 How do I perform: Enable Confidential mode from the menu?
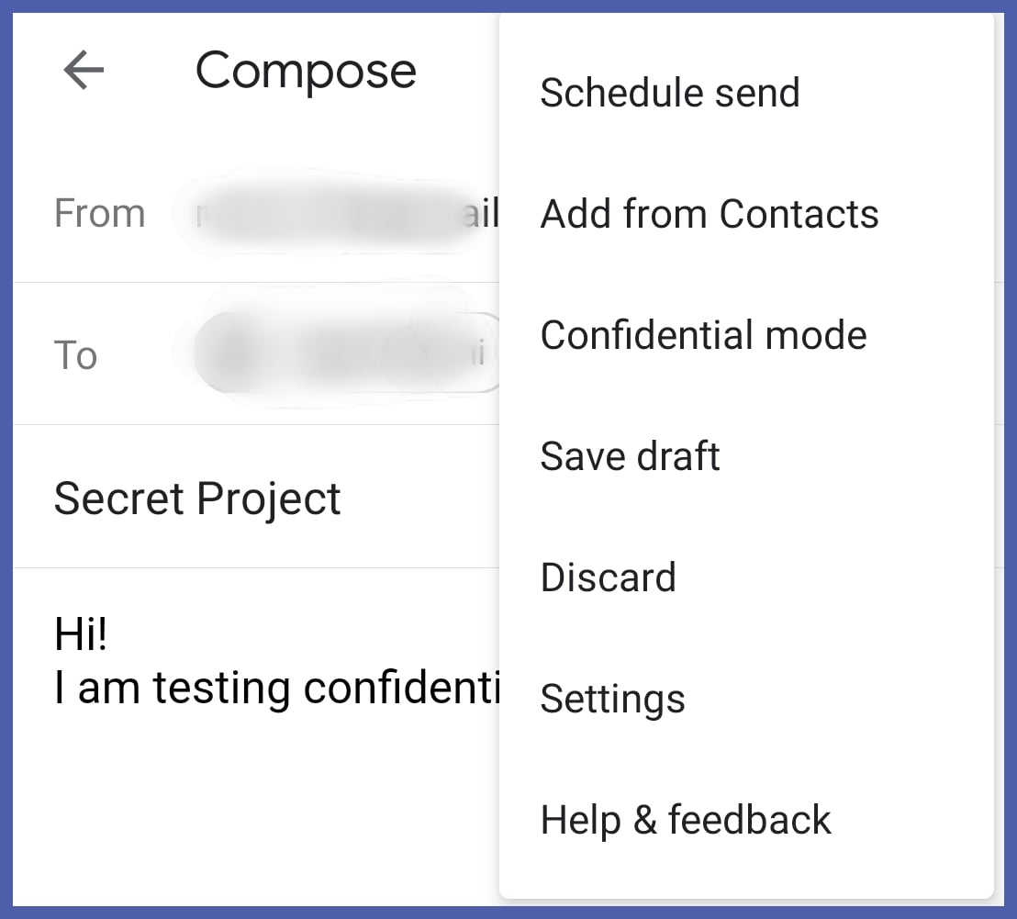[x=703, y=335]
